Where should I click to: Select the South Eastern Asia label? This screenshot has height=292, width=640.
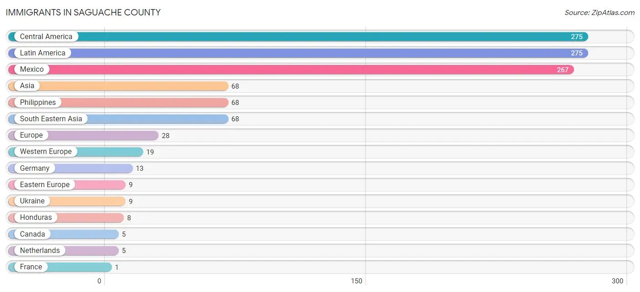click(x=51, y=119)
